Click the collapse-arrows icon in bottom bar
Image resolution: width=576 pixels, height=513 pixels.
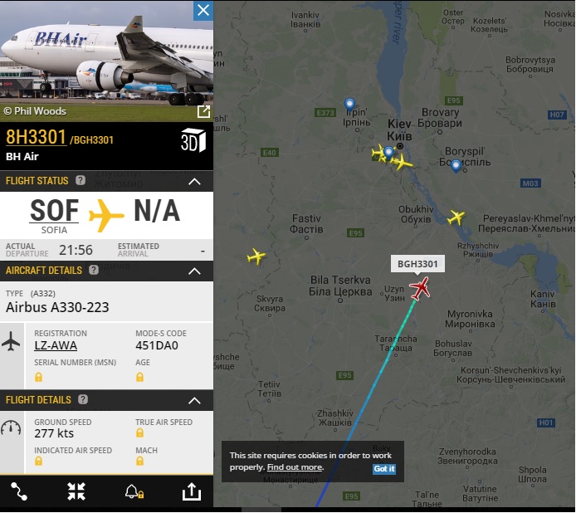(x=76, y=491)
